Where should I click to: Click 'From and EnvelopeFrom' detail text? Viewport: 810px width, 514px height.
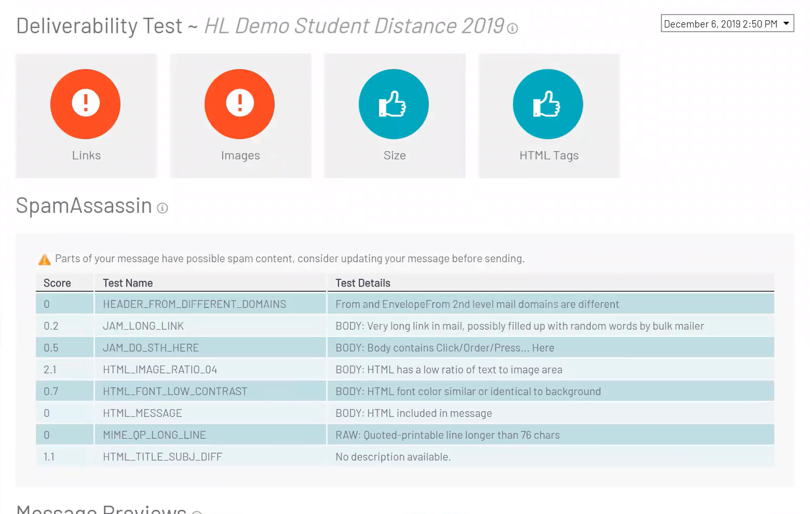point(477,304)
